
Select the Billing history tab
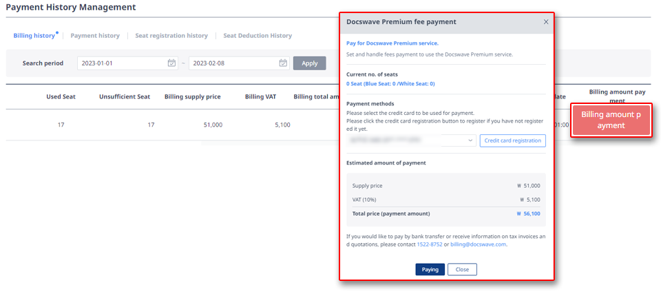34,36
